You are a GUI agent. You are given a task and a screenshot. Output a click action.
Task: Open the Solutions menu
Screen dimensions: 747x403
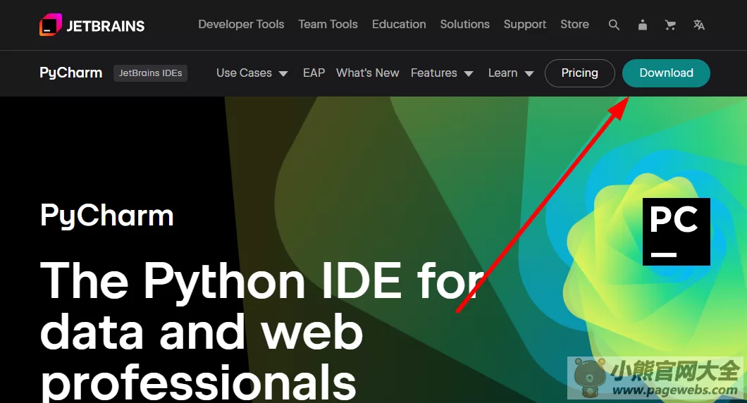tap(464, 24)
